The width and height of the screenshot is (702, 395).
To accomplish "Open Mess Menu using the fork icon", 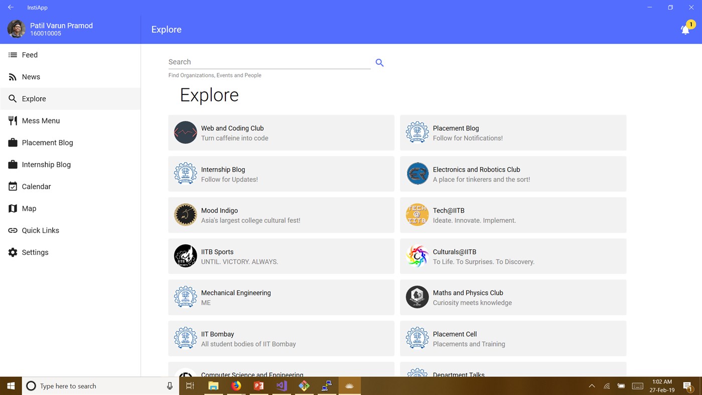I will coord(12,120).
